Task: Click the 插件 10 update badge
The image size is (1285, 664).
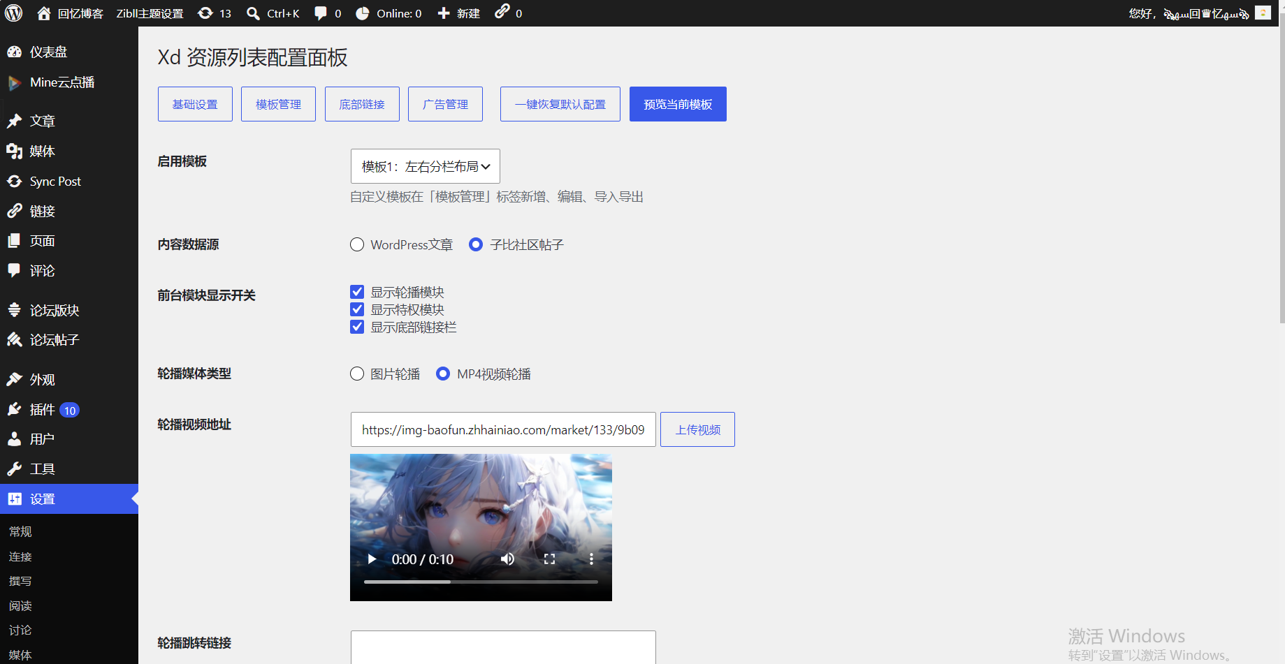Action: click(69, 410)
